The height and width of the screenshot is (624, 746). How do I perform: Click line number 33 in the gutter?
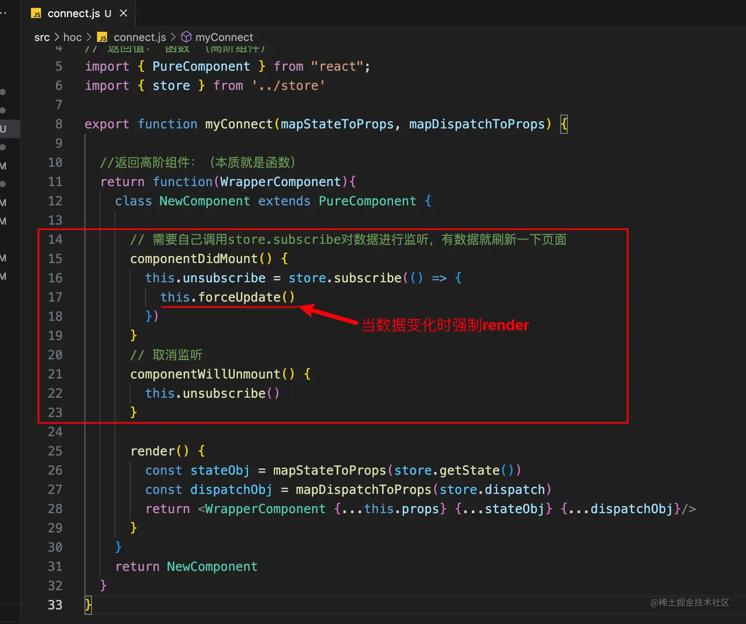[55, 605]
